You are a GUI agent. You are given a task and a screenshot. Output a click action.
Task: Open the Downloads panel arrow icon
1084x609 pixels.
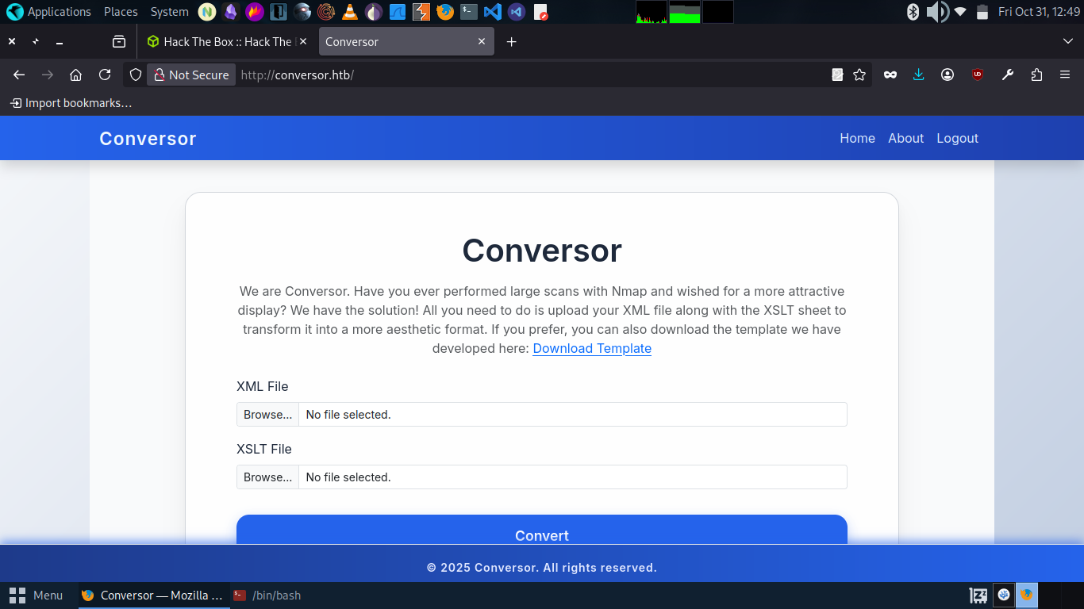919,75
